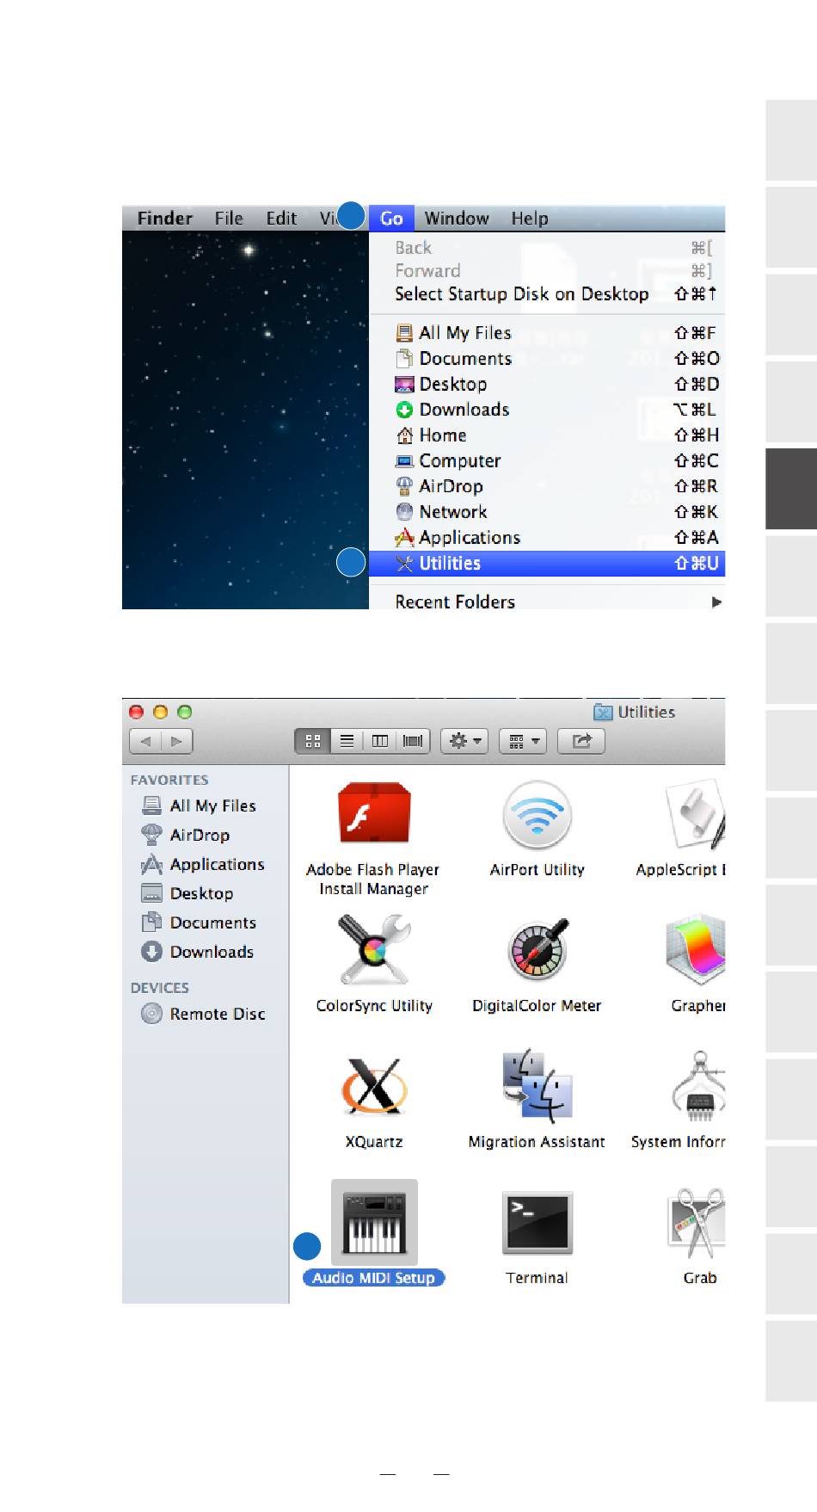817x1512 pixels.
Task: Click the Audio MIDI Setup icon
Action: tap(374, 1222)
